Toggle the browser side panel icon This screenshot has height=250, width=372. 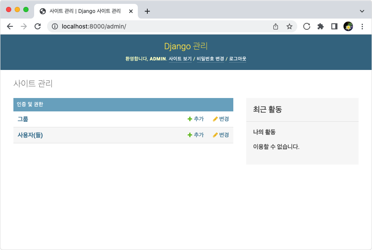point(334,26)
